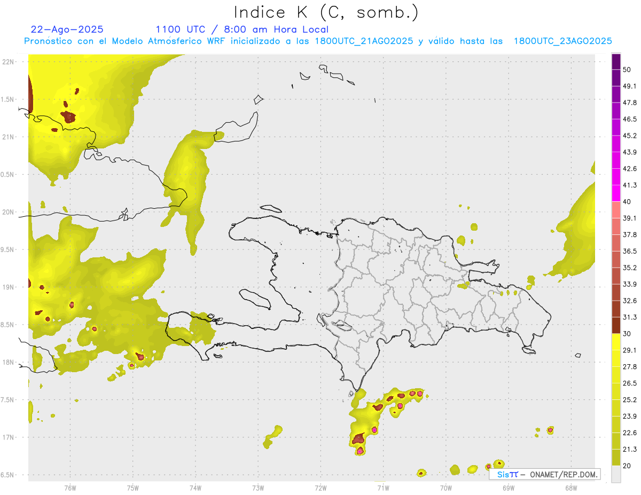The width and height of the screenshot is (641, 495).
Task: Click the color bar value '27.8'
Action: click(x=630, y=367)
